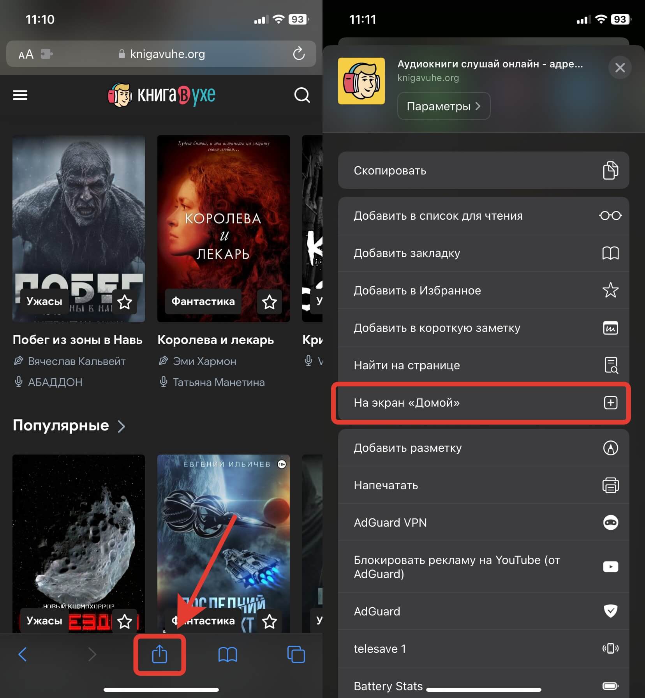Open the AA reader view settings
645x698 pixels.
click(x=26, y=54)
